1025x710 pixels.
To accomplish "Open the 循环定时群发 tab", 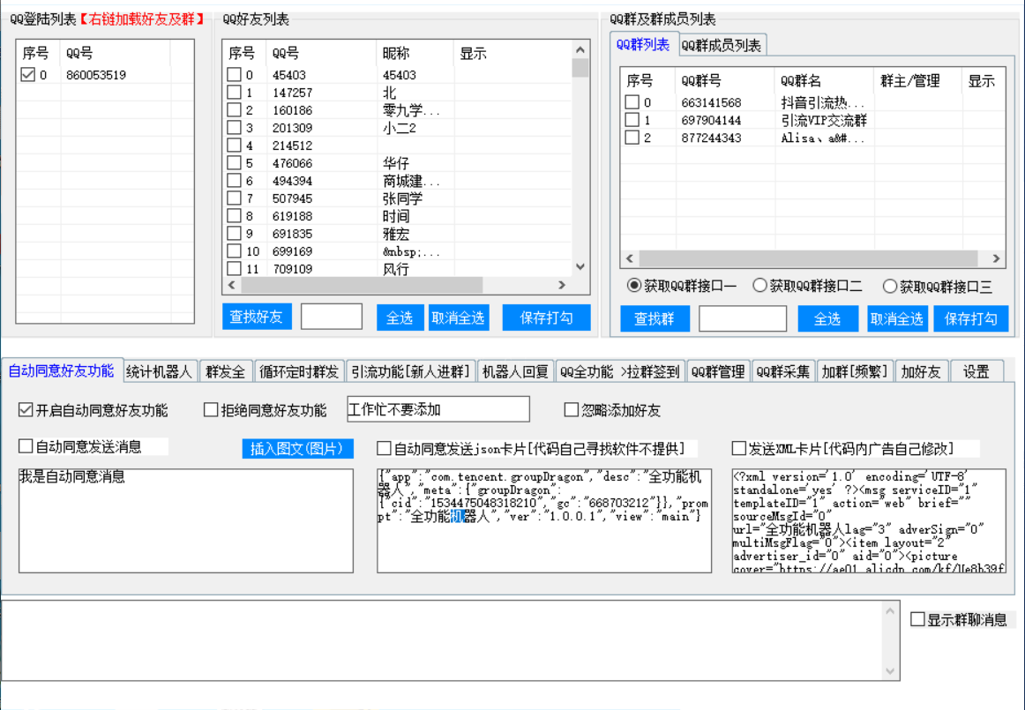I will [x=298, y=372].
